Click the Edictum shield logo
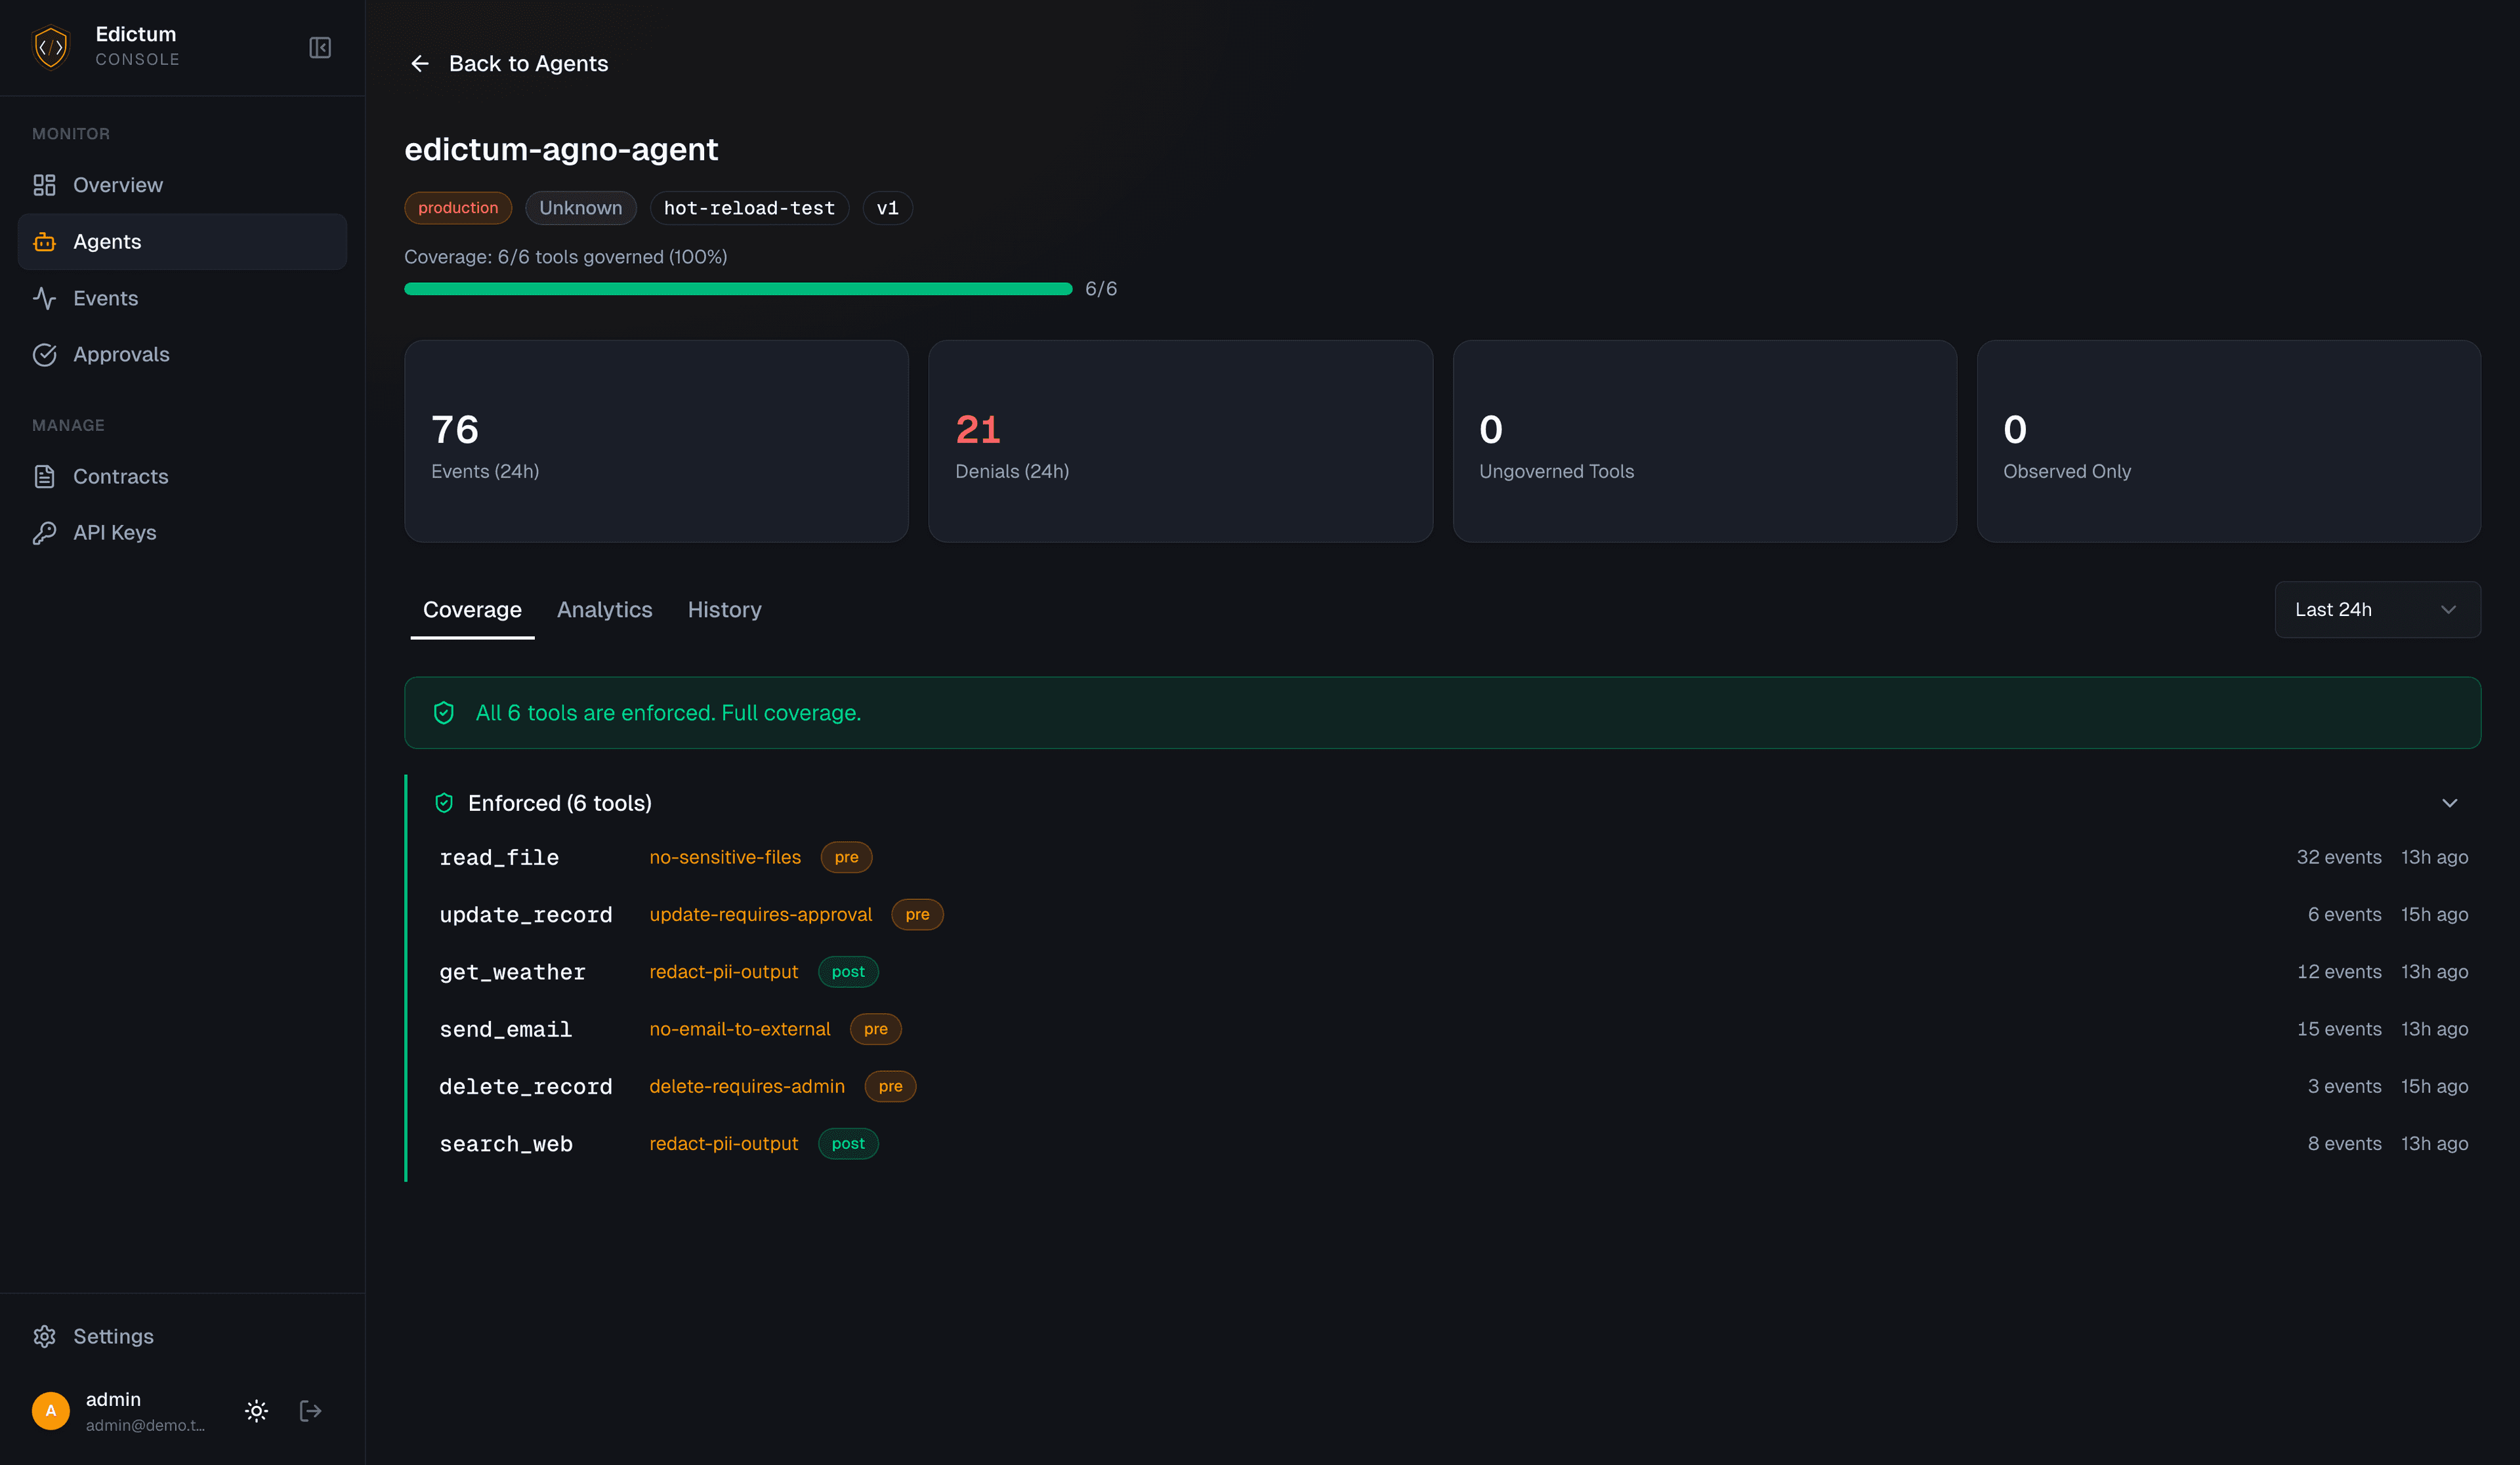Screen dimensions: 2520x1465 point(50,46)
